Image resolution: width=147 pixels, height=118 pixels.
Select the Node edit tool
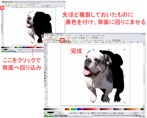click(45, 46)
